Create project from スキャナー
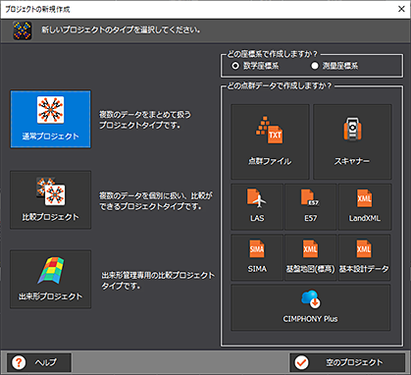411x375 pixels. (352, 141)
